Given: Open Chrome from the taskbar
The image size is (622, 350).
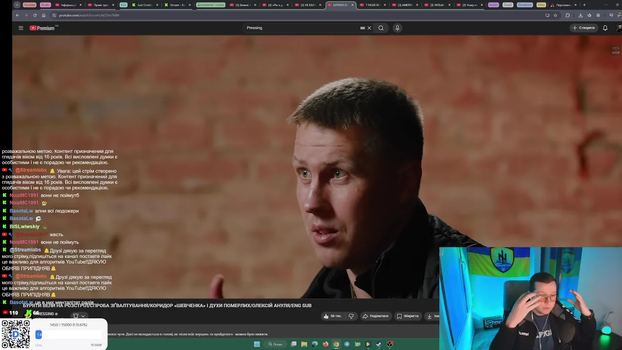Looking at the screenshot, I should pyautogui.click(x=336, y=344).
